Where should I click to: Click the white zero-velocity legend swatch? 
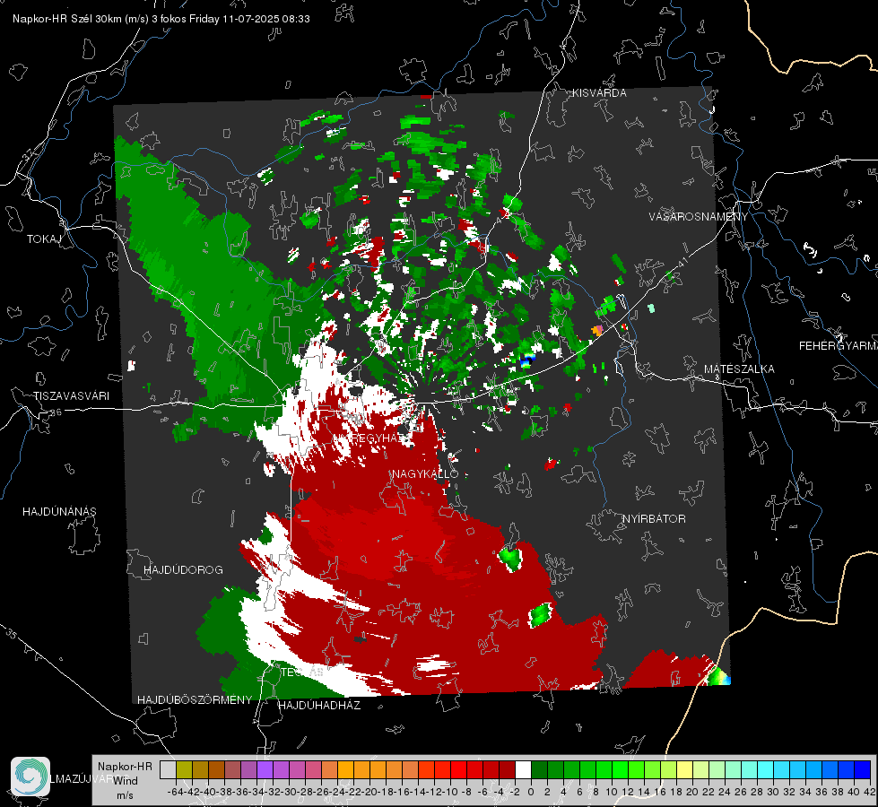pyautogui.click(x=523, y=769)
